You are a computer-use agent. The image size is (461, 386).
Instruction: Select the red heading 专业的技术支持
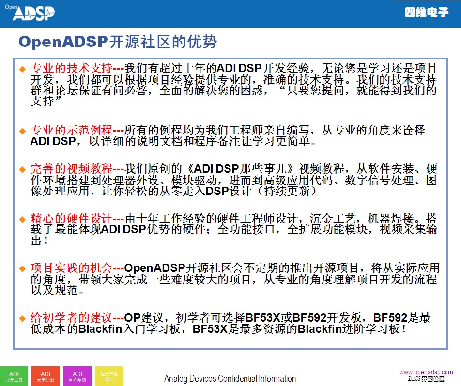click(x=72, y=68)
